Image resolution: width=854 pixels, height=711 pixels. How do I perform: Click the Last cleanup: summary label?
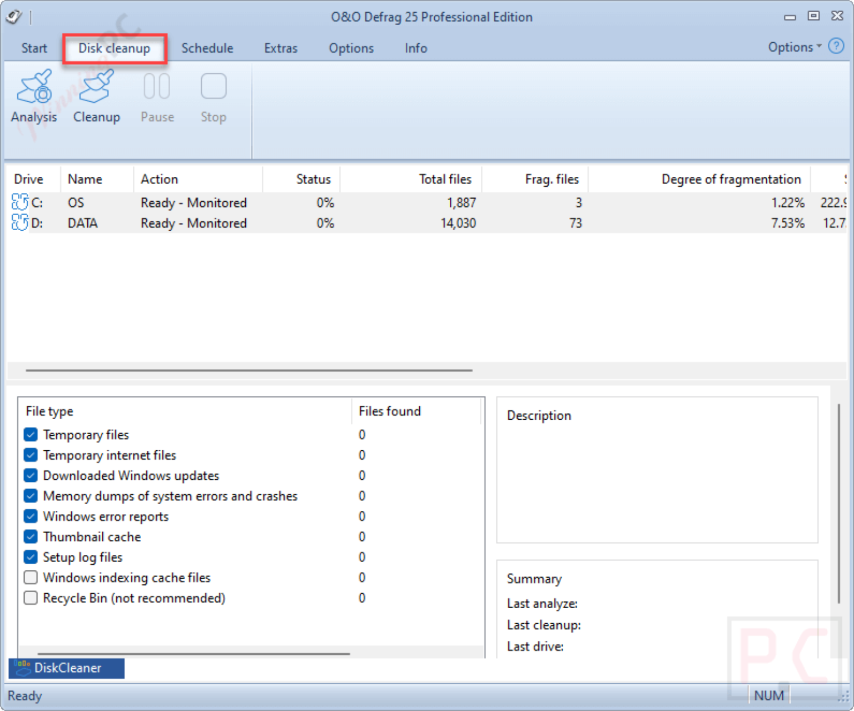pos(544,625)
